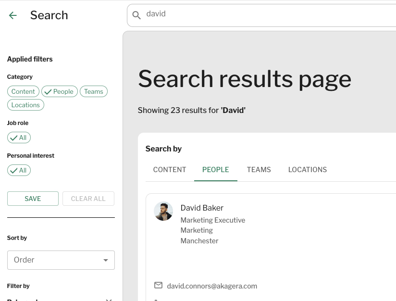396x301 pixels.
Task: Enable the Content category filter
Action: coord(23,91)
